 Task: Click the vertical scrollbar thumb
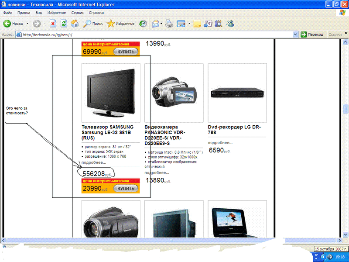(x=346, y=109)
